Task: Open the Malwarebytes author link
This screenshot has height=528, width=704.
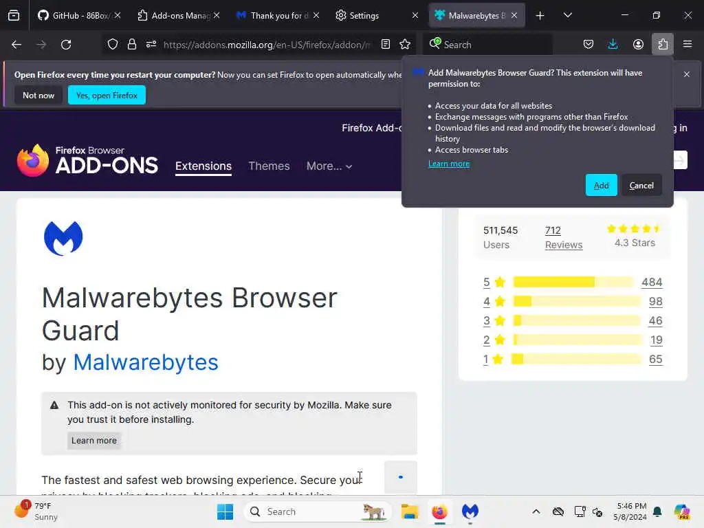Action: (146, 362)
